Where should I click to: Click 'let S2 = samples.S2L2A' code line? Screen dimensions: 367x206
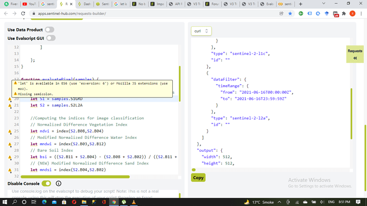click(56, 105)
